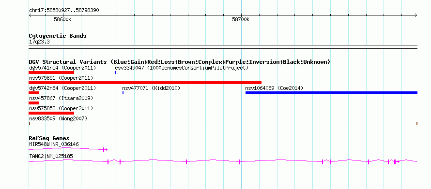Click red loss bar under dgv5741n54
The height and width of the screenshot is (189, 431).
[x=51, y=73]
